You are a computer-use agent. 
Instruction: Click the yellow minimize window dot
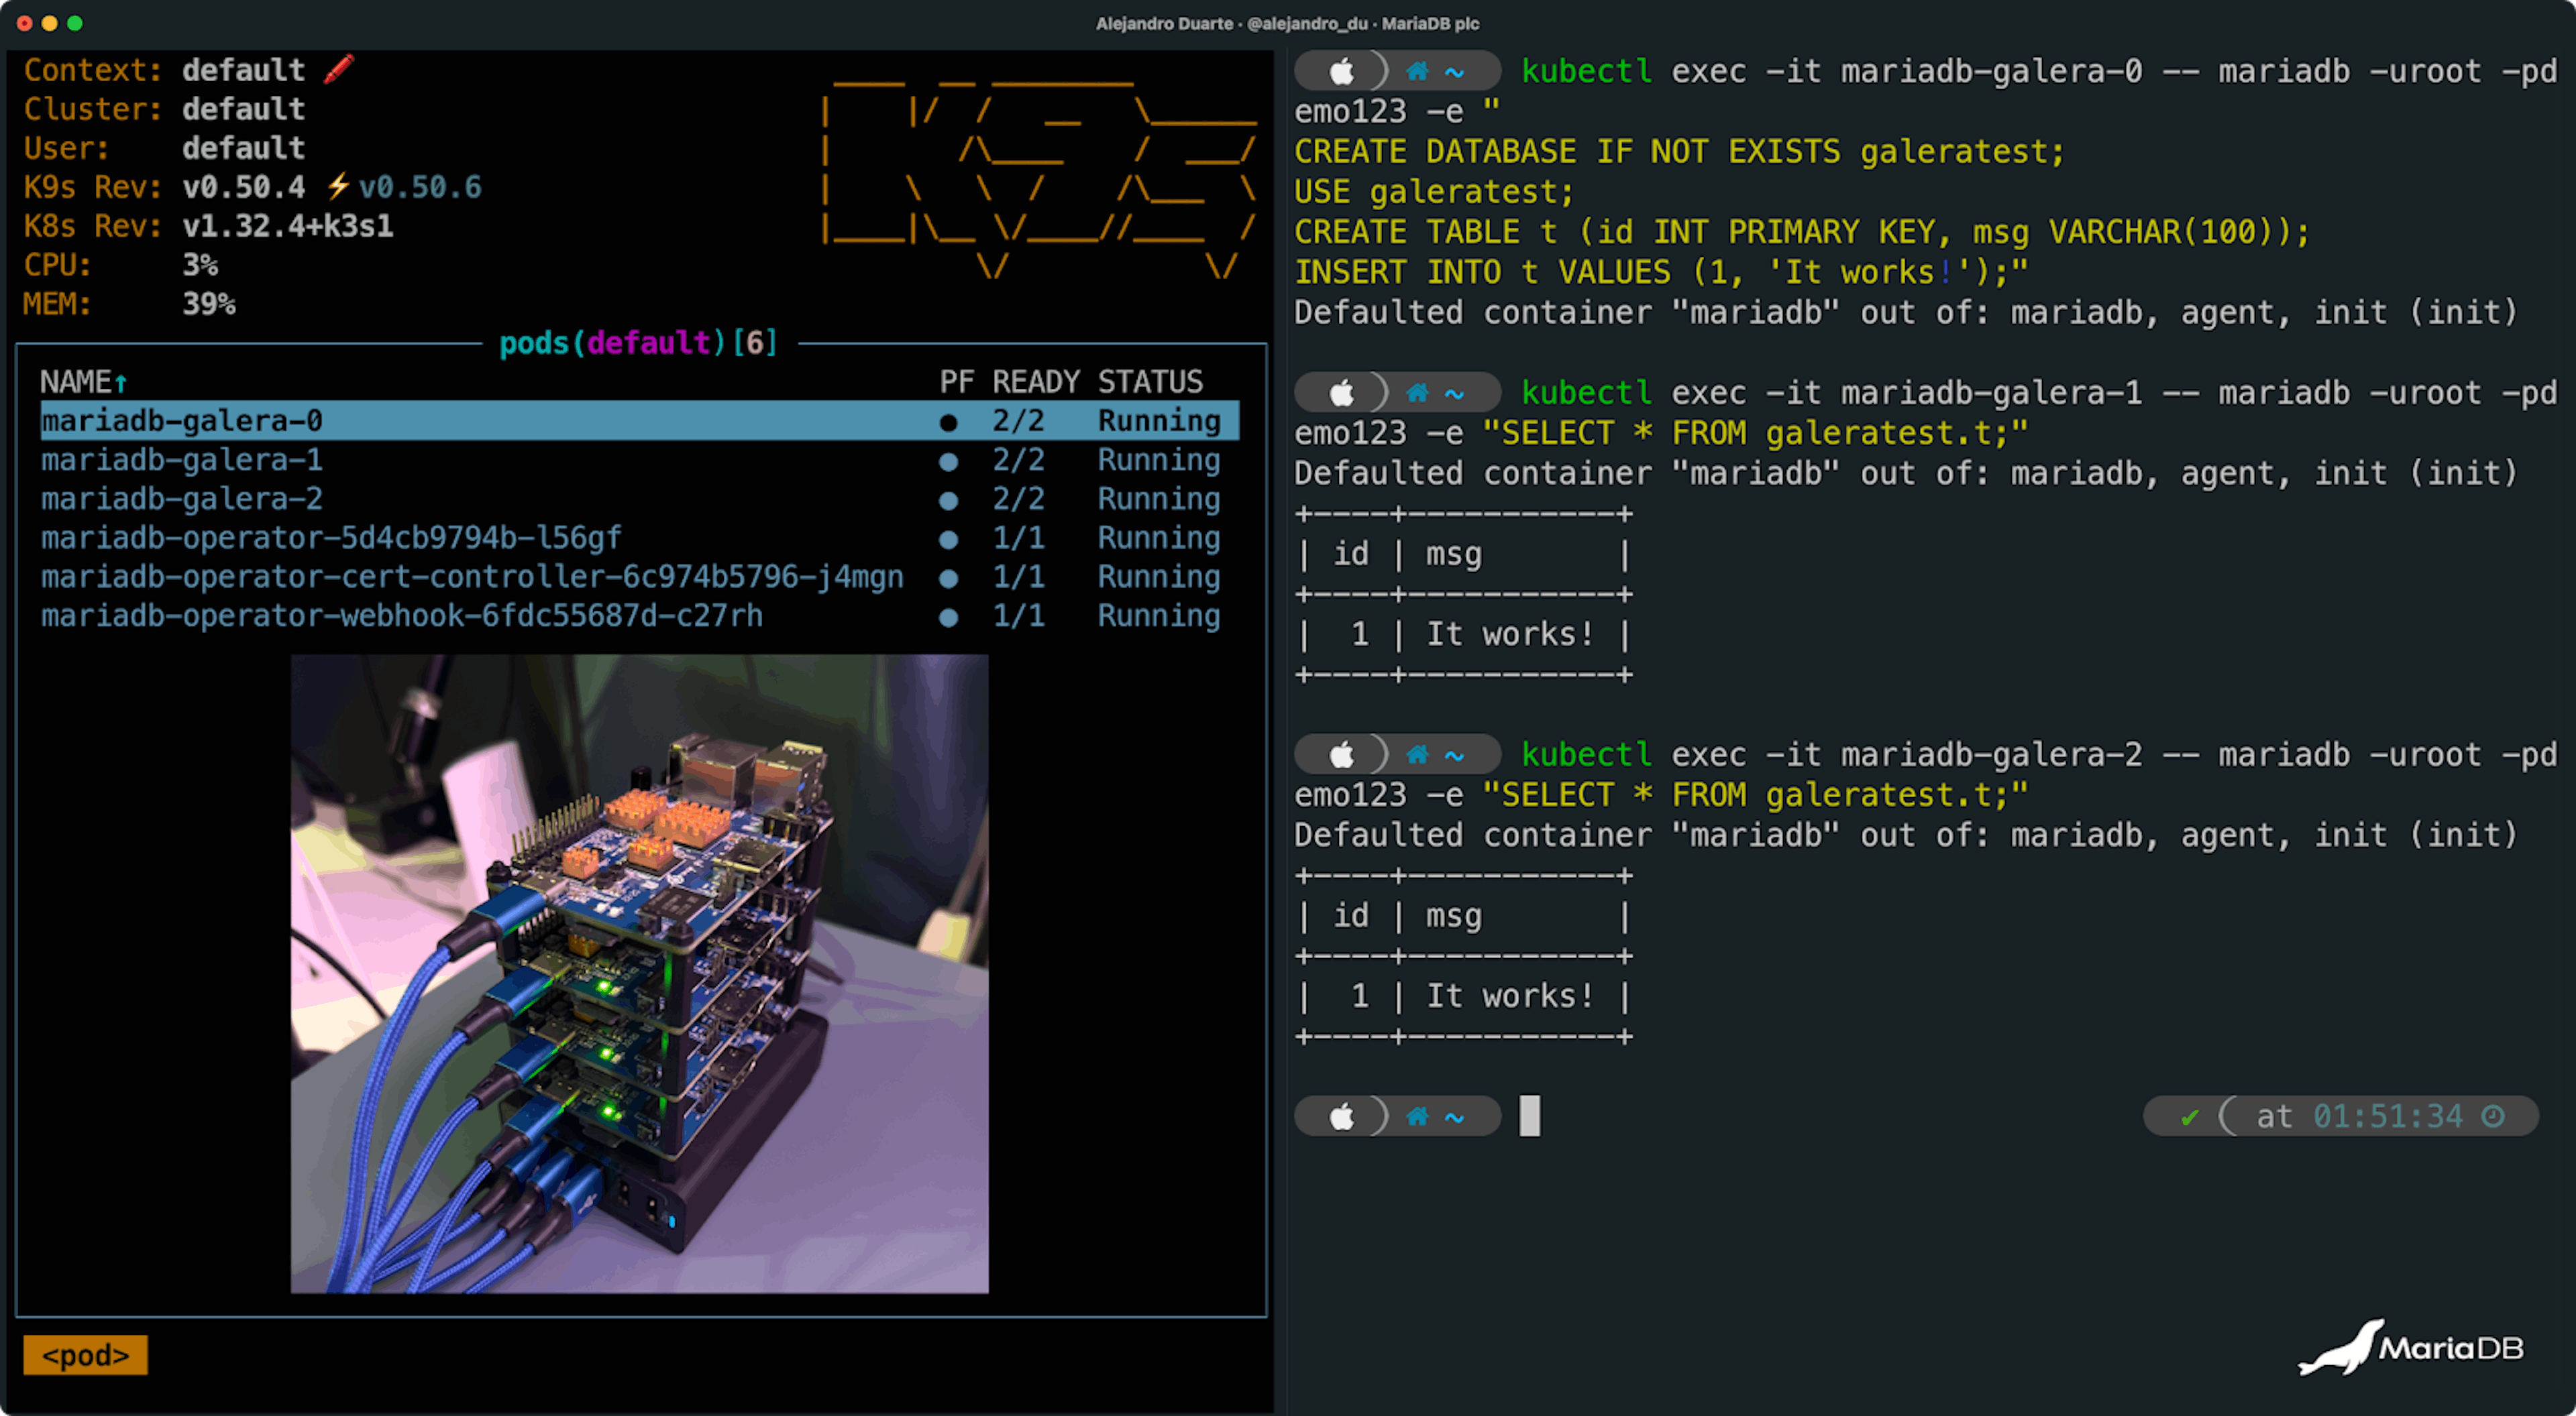point(49,23)
